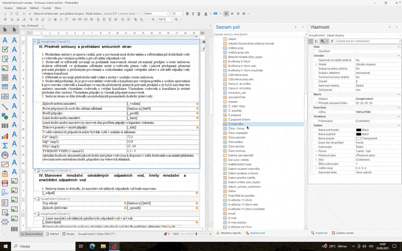Click the Uložit sestavu button
The width and height of the screenshot is (402, 251).
(93, 14)
